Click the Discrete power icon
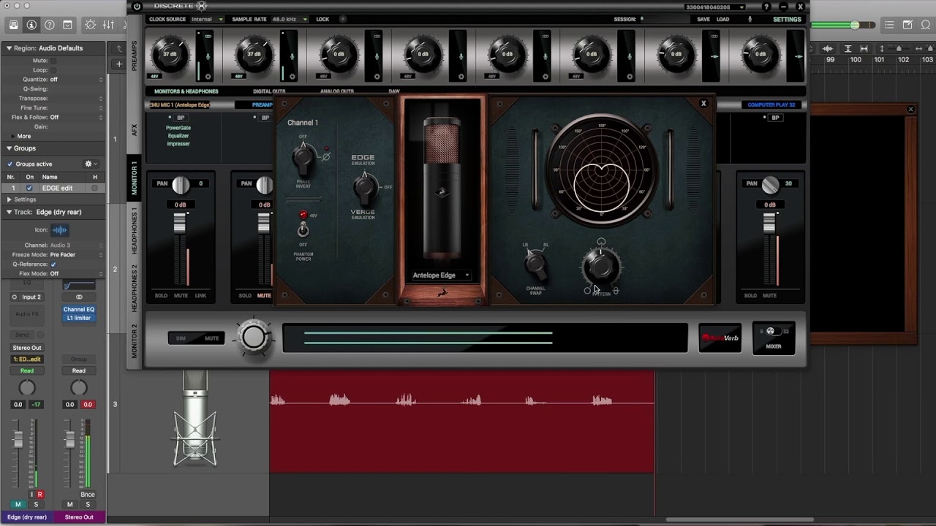This screenshot has width=936, height=526. pyautogui.click(x=137, y=7)
